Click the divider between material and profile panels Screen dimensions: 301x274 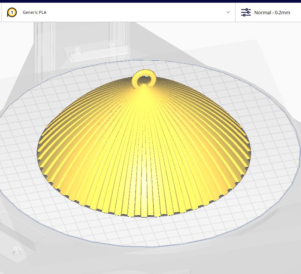(235, 12)
